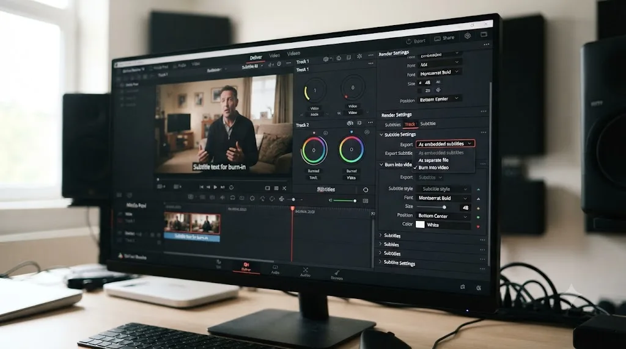Open the white Color swatch

pos(420,225)
